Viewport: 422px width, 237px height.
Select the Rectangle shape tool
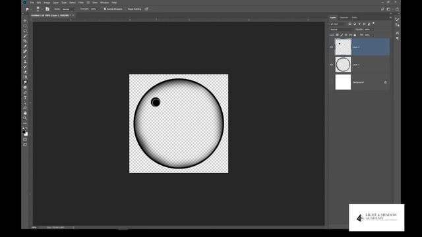coord(25,108)
